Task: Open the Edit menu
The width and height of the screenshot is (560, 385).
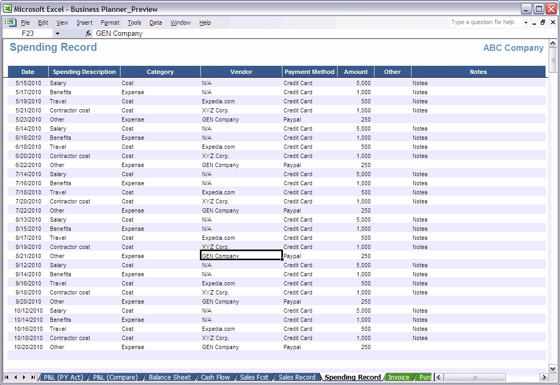Action: [43, 22]
